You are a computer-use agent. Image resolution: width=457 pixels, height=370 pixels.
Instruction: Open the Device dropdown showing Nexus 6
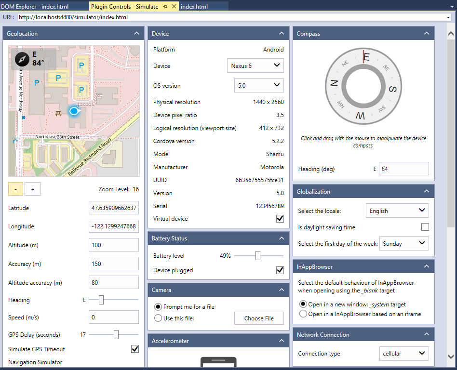tap(255, 66)
